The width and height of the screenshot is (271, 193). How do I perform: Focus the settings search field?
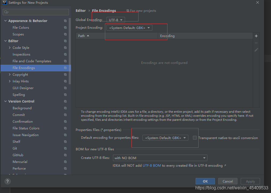(x=36, y=12)
